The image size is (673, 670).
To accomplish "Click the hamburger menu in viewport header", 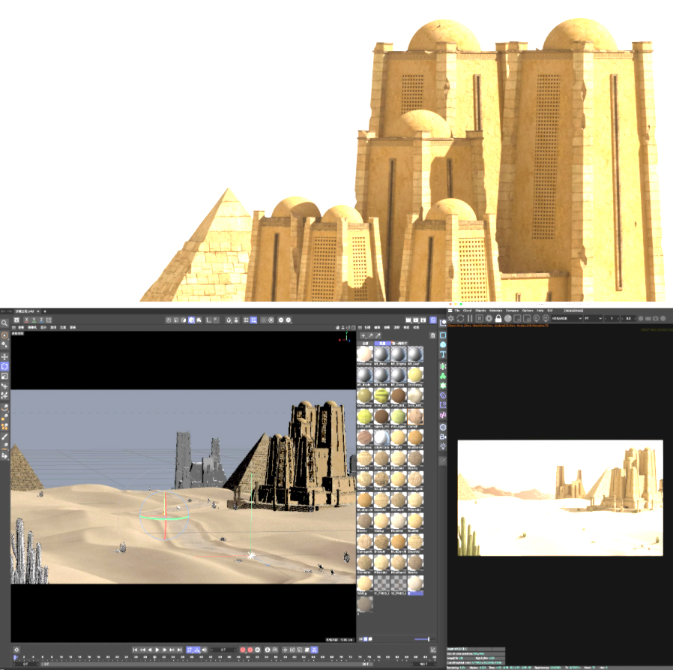I will [x=13, y=327].
